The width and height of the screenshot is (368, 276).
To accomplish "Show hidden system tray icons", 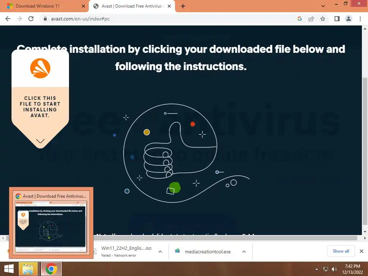I will tap(317, 269).
